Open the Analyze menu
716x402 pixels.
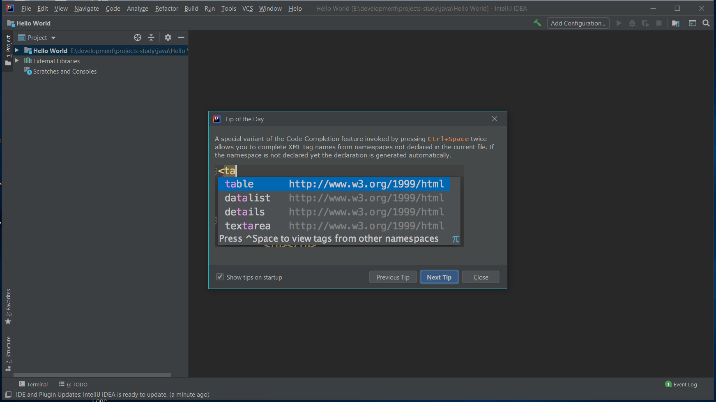tap(138, 8)
